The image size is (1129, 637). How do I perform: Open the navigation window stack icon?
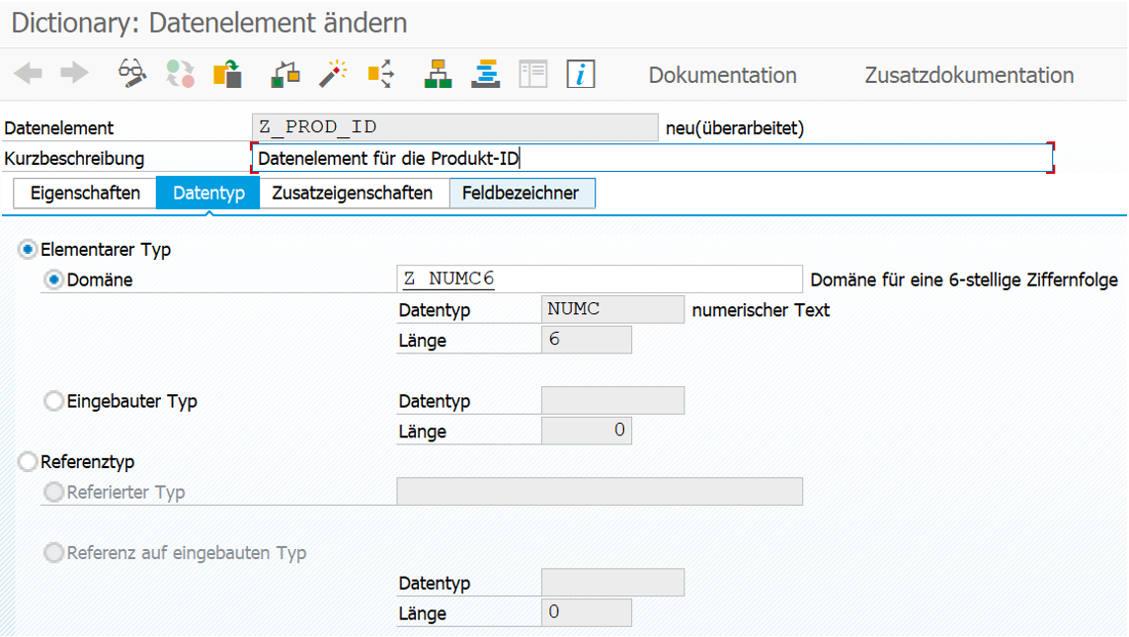point(485,73)
